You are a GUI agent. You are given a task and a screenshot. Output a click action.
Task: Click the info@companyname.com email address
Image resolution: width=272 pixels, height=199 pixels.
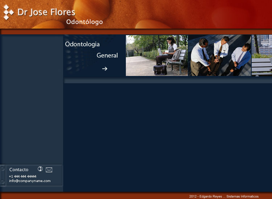30,181
